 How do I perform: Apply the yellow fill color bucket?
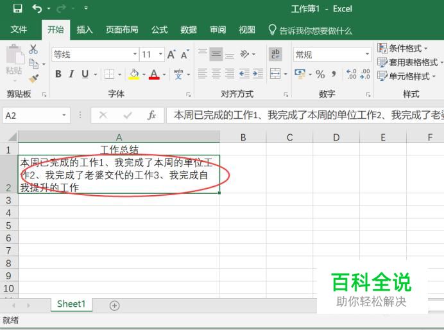click(x=134, y=74)
